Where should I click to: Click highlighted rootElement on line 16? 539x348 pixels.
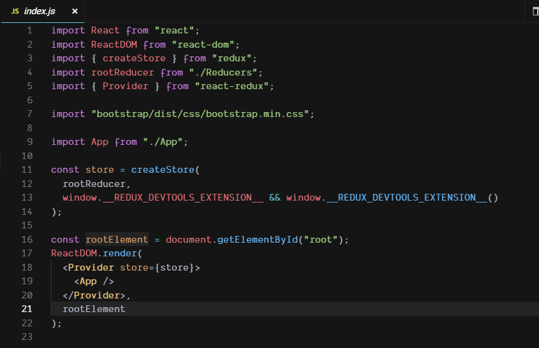(x=117, y=240)
